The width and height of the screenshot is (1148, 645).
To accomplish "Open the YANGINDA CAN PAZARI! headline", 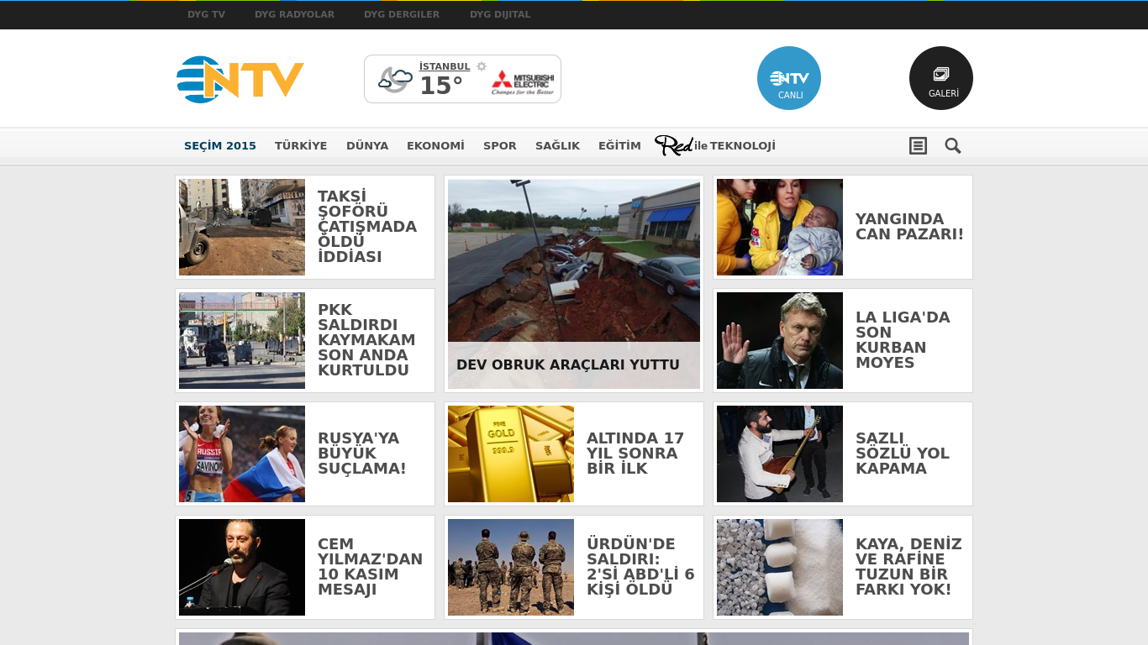I will tap(909, 226).
